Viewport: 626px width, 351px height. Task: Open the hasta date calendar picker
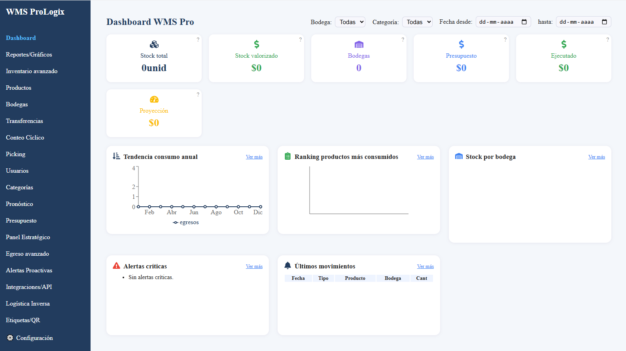click(604, 22)
